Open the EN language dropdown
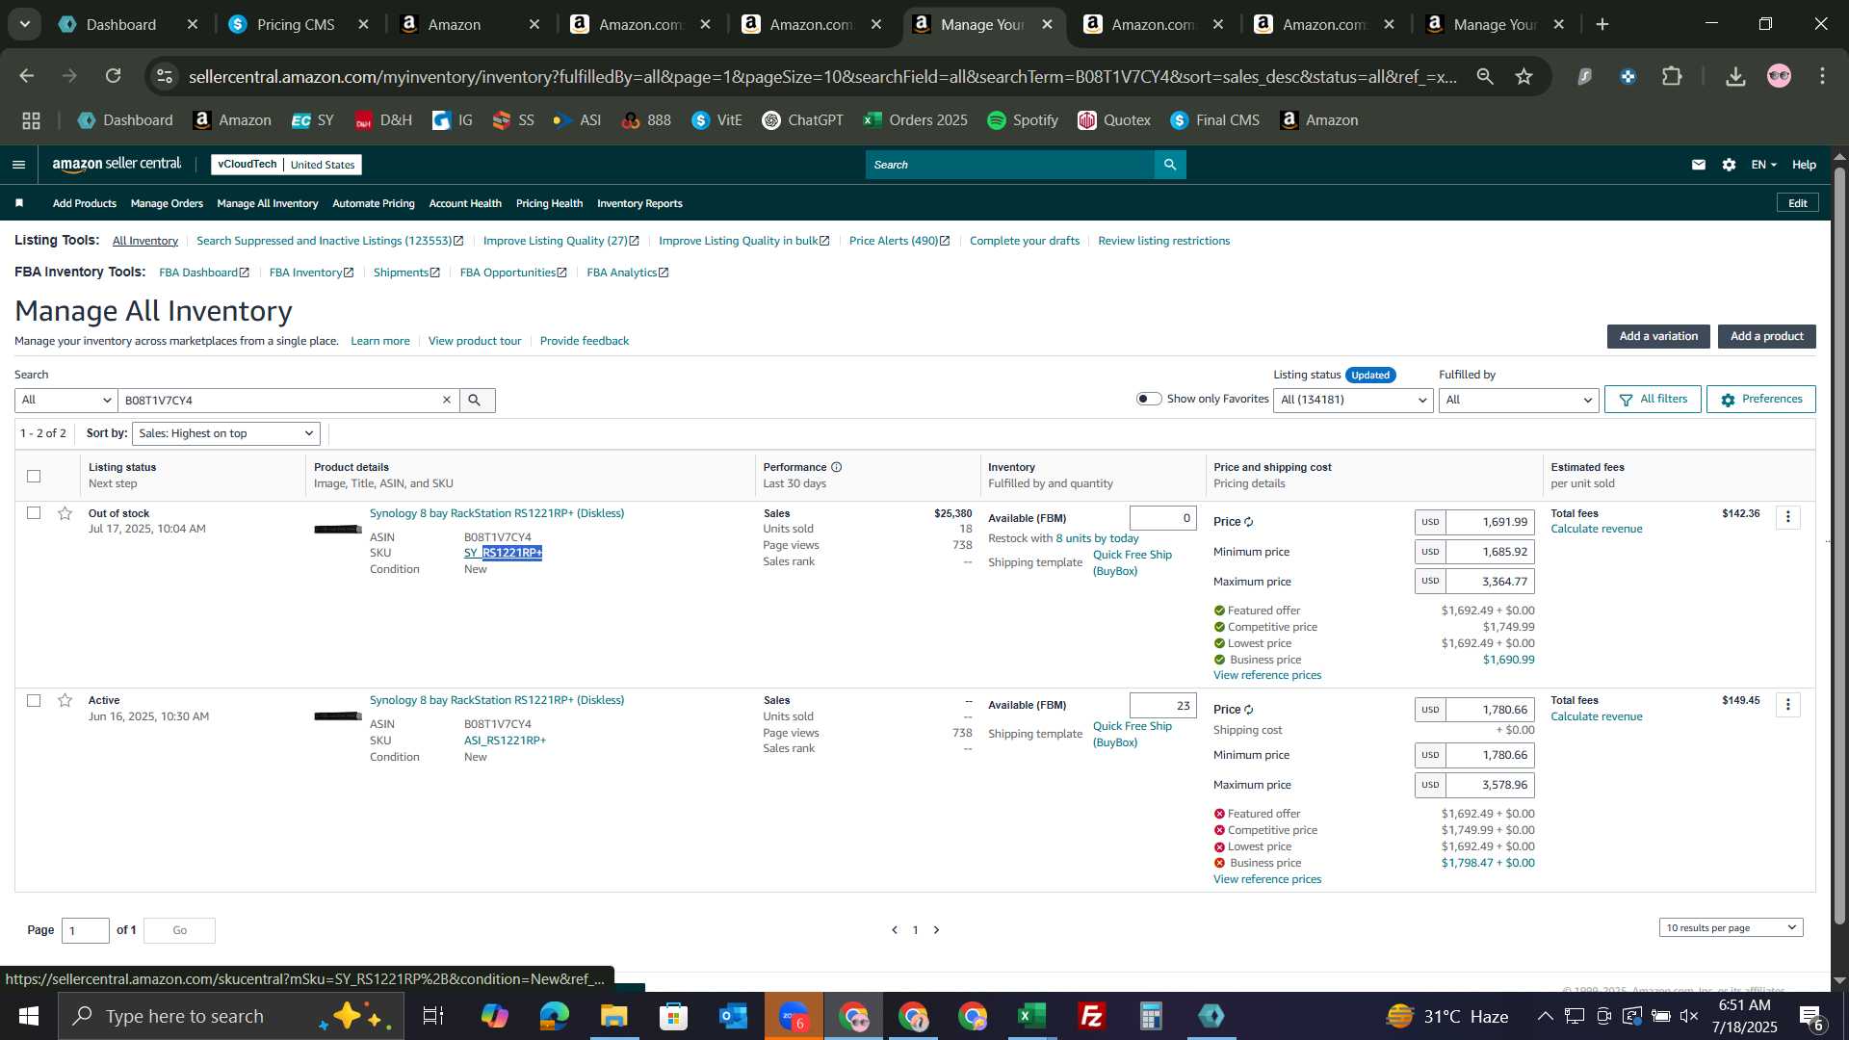 click(x=1763, y=165)
